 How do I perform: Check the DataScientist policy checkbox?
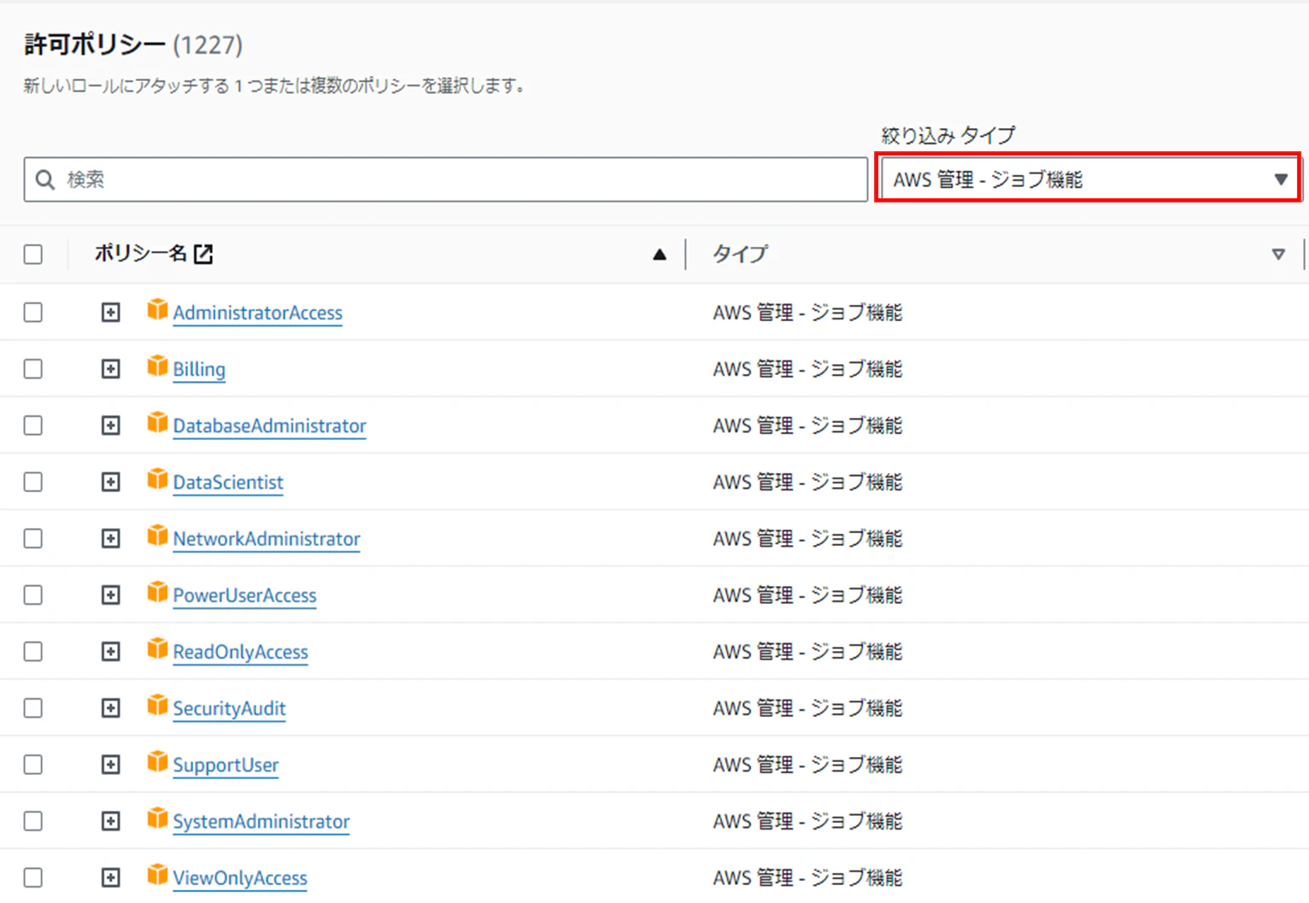click(33, 482)
